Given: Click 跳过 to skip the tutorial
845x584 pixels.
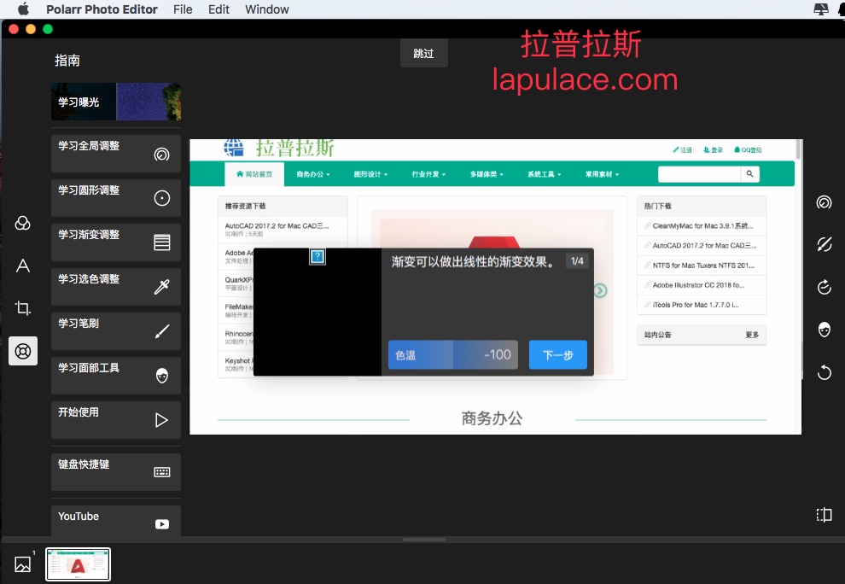Looking at the screenshot, I should click(x=423, y=54).
